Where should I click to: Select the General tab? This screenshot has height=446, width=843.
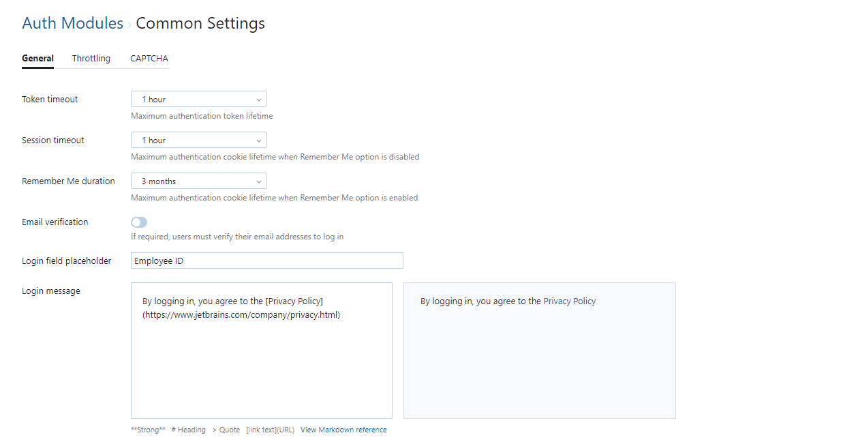pyautogui.click(x=37, y=59)
